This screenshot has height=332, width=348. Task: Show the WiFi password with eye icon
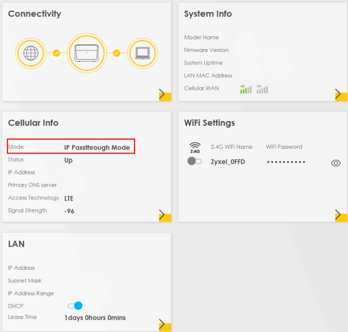coord(336,163)
